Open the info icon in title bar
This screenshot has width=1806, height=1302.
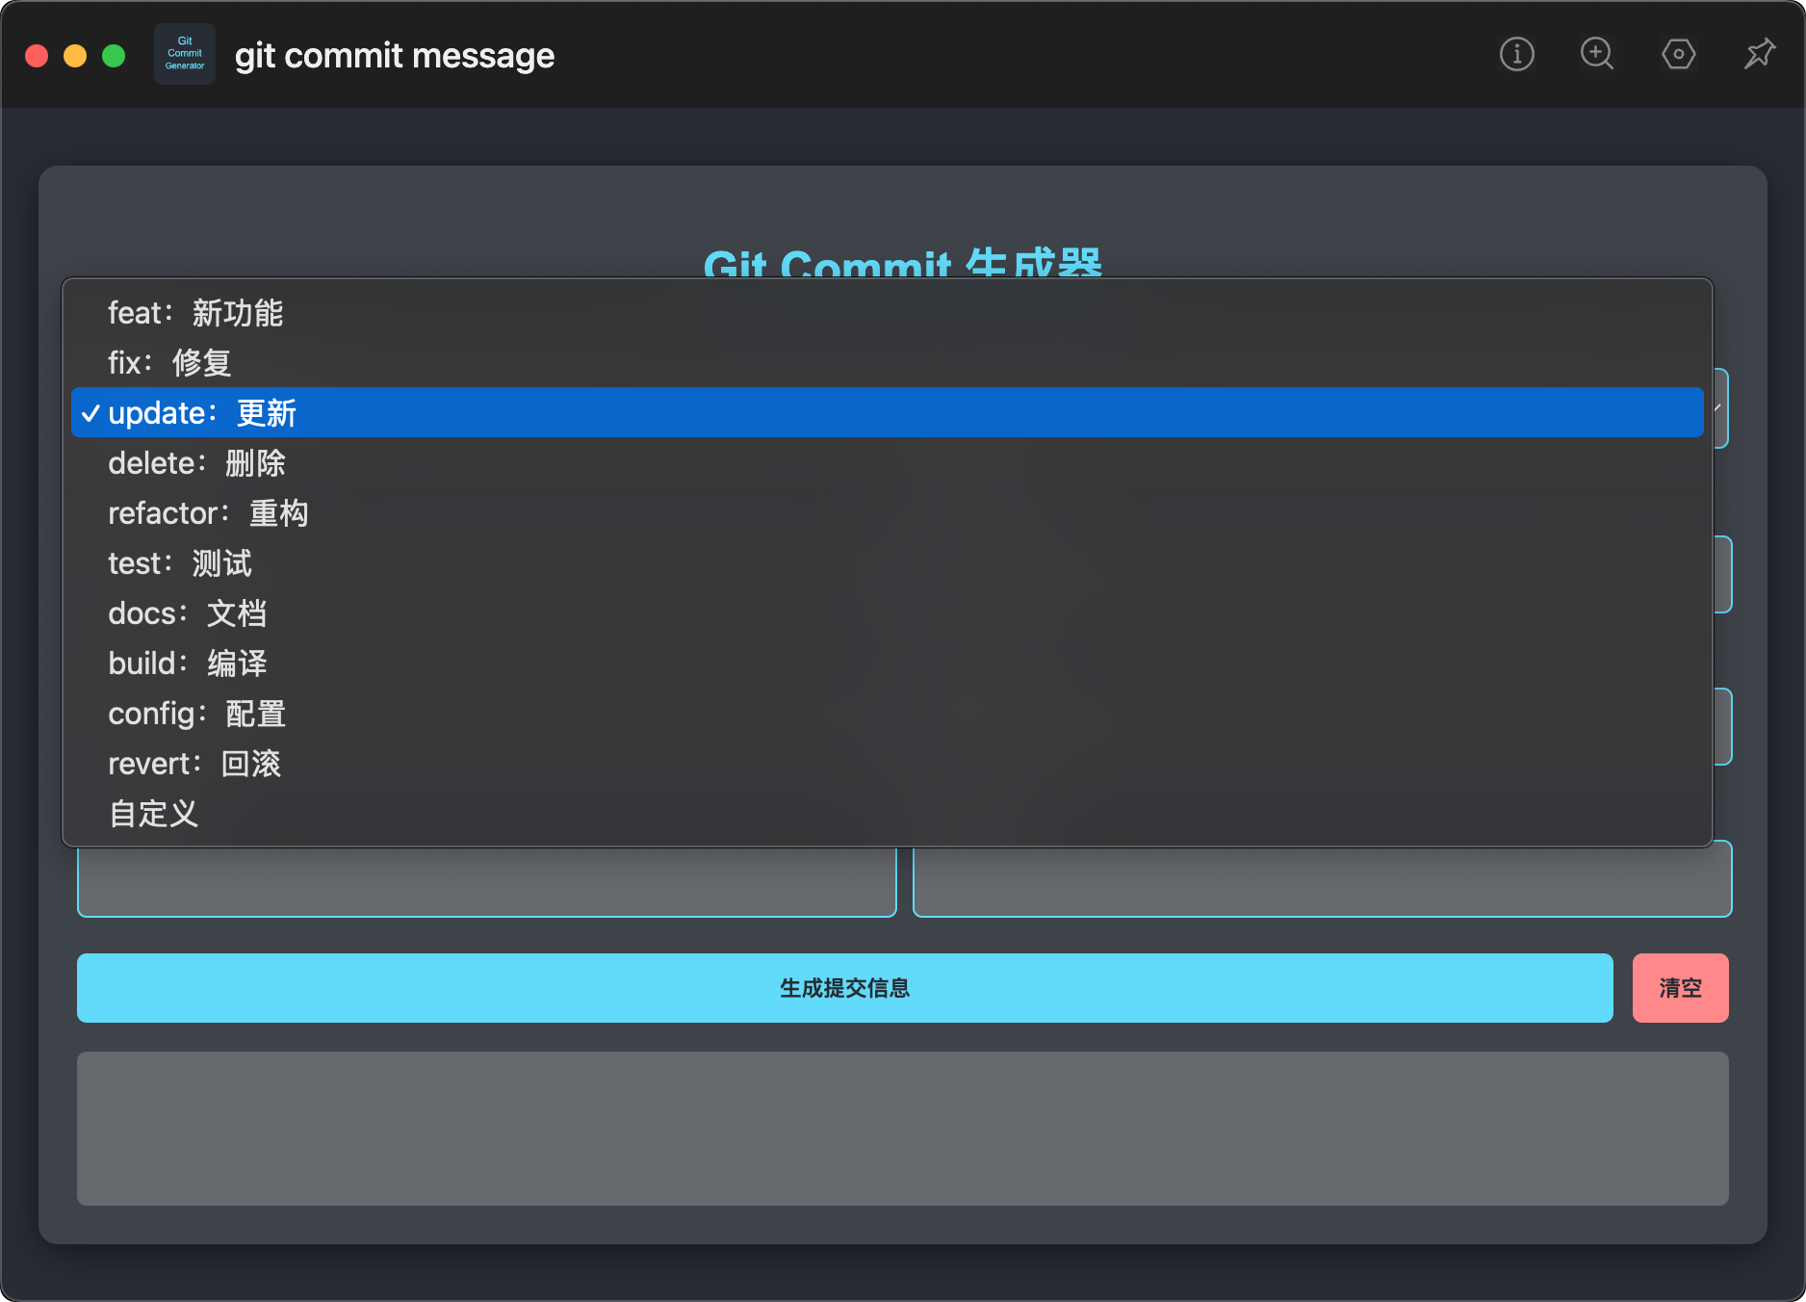[x=1516, y=54]
